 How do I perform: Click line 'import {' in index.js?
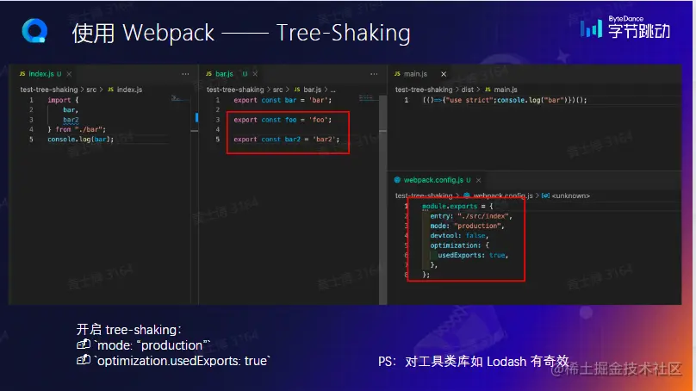(x=63, y=100)
